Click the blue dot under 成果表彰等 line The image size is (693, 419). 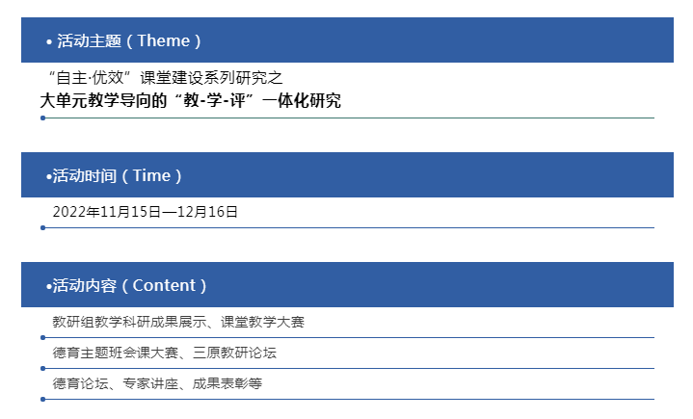tap(42, 399)
